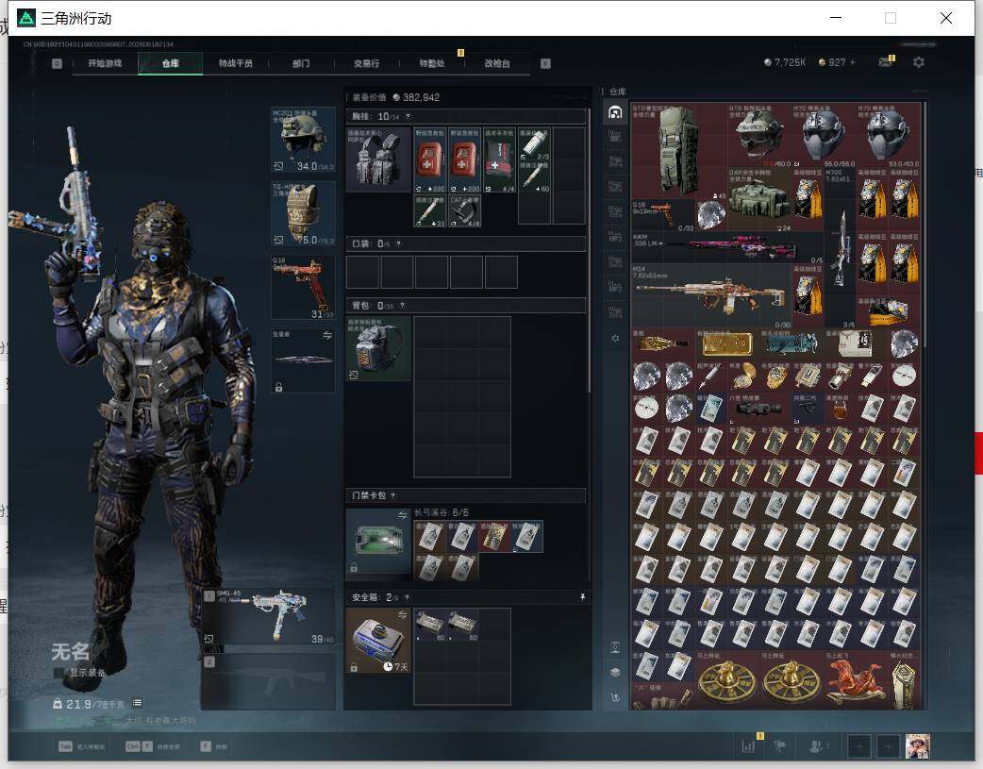Image resolution: width=983 pixels, height=769 pixels.
Task: Open the layers icon in warehouse sidebar bottom
Action: point(615,673)
